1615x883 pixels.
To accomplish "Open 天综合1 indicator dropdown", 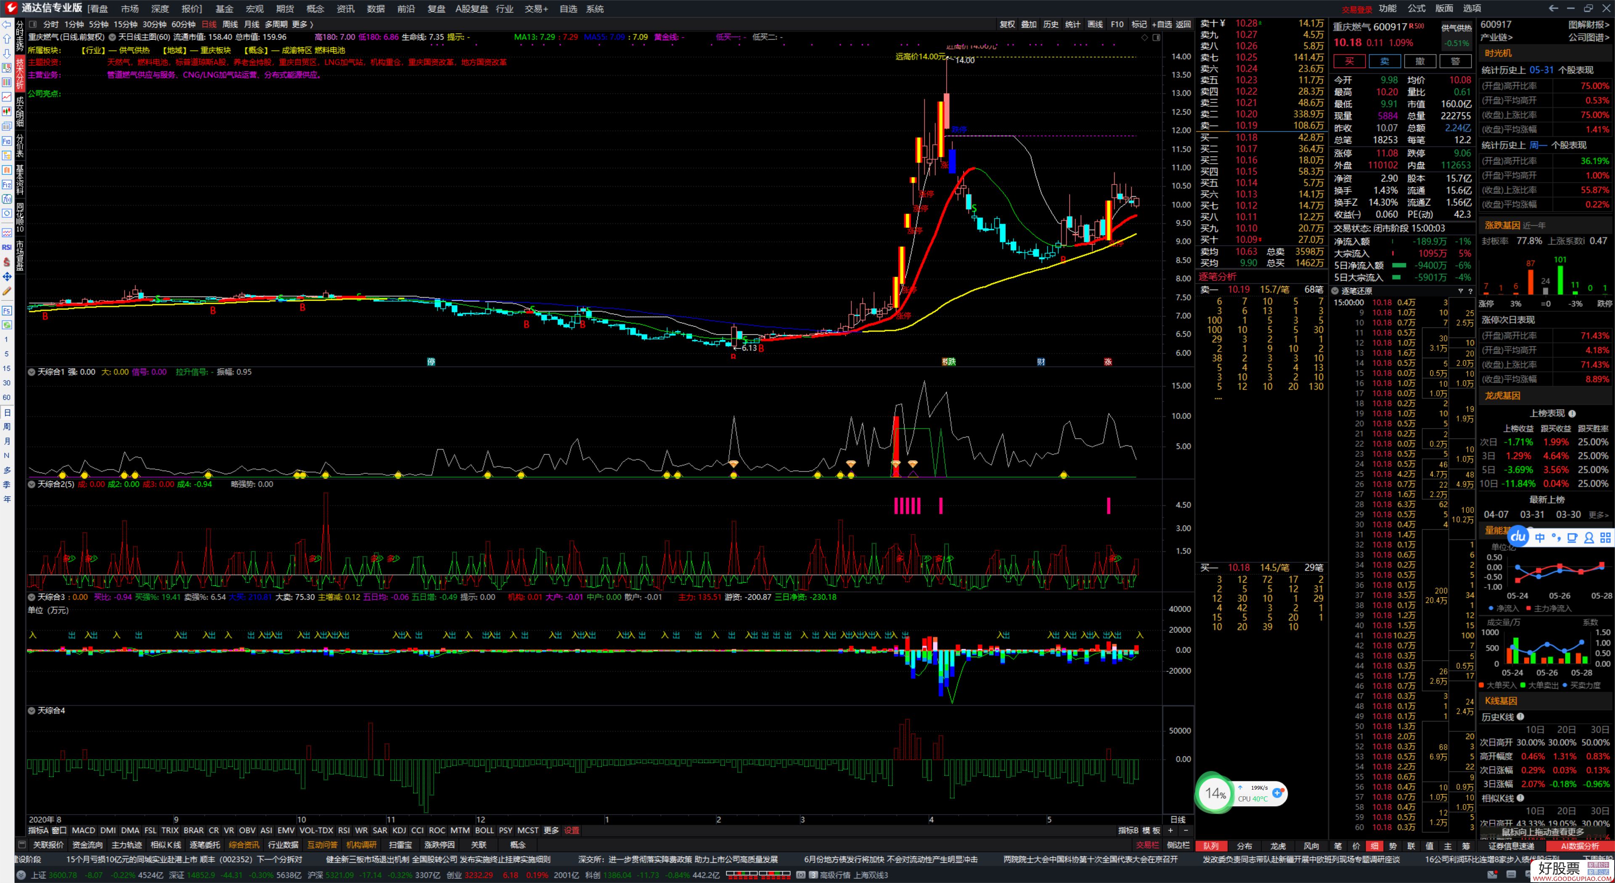I will pos(32,372).
